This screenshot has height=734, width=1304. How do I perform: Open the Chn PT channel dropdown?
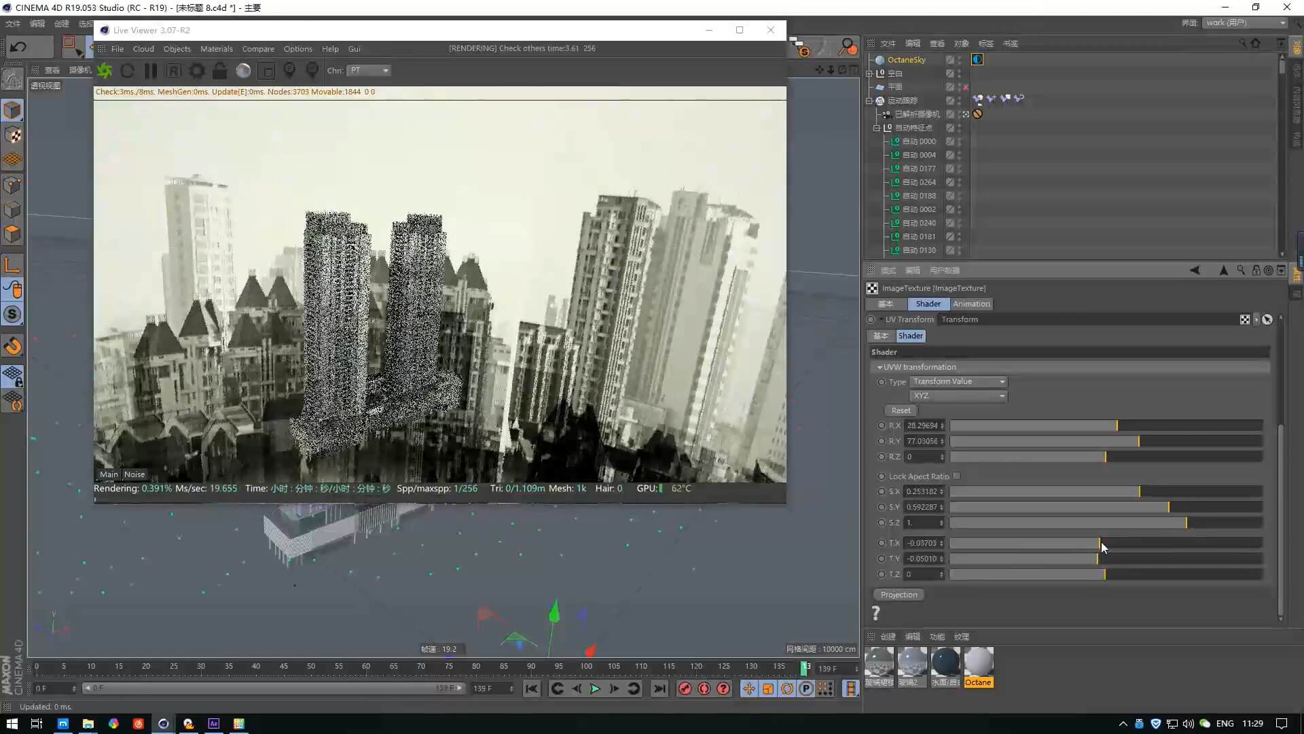[x=369, y=71]
